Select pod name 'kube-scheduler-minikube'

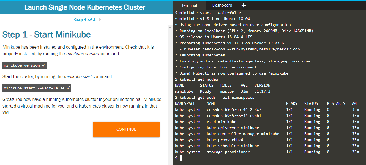tap(233, 146)
